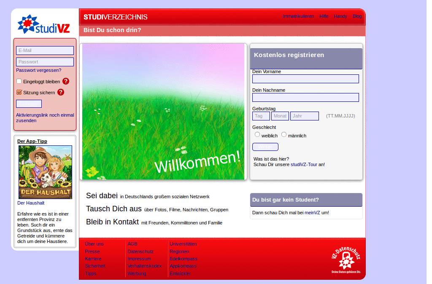Open Sicherheit footer link
Image resolution: width=432 pixels, height=284 pixels.
[95, 266]
